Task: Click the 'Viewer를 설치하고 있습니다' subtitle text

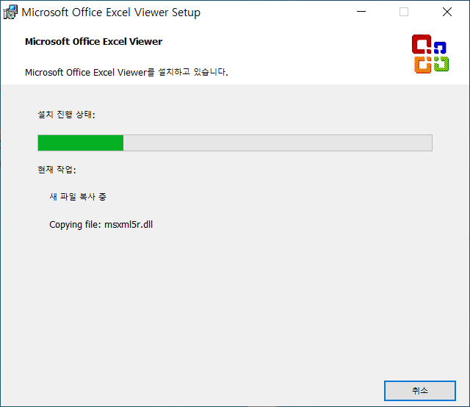Action: pyautogui.click(x=173, y=72)
